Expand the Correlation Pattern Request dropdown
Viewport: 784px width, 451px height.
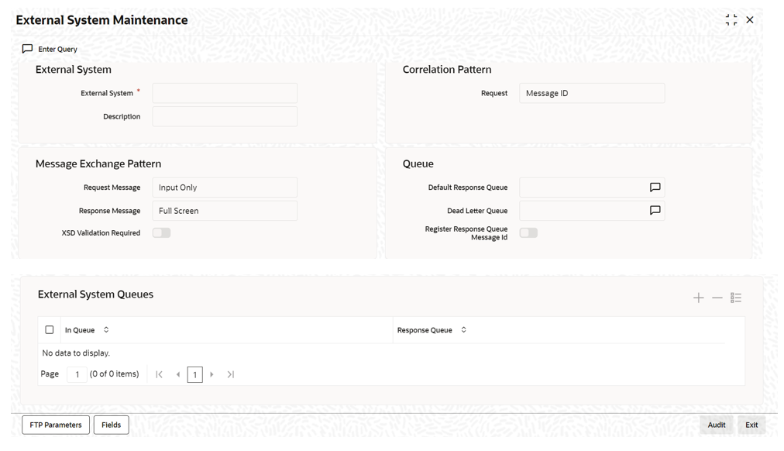tap(592, 94)
